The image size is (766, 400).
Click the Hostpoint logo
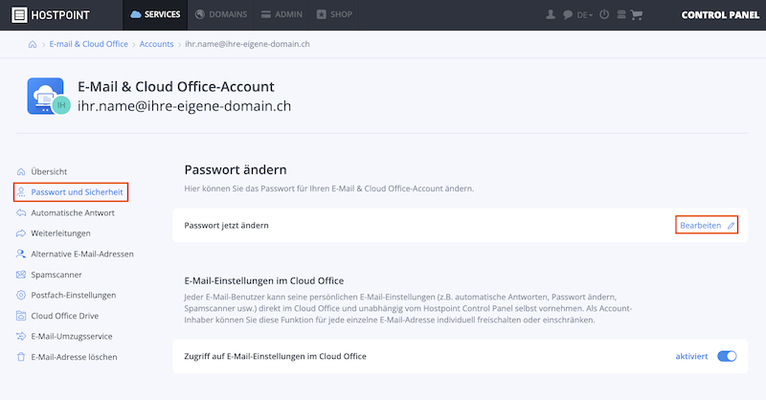(x=51, y=15)
